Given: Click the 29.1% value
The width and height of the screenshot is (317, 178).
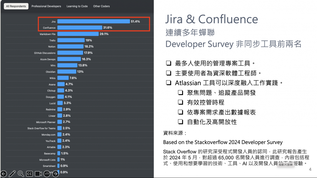Looking at the screenshot, I should 104,34.
